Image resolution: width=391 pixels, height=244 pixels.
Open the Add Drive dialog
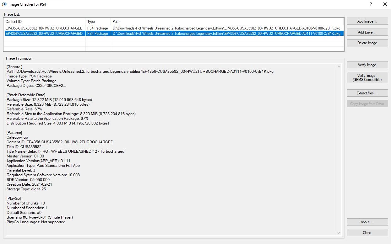click(x=367, y=32)
